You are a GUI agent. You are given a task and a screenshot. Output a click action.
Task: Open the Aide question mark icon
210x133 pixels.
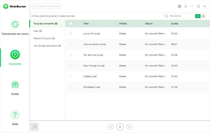point(15,115)
